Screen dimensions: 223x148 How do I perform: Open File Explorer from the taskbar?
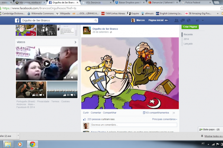click(x=8, y=144)
